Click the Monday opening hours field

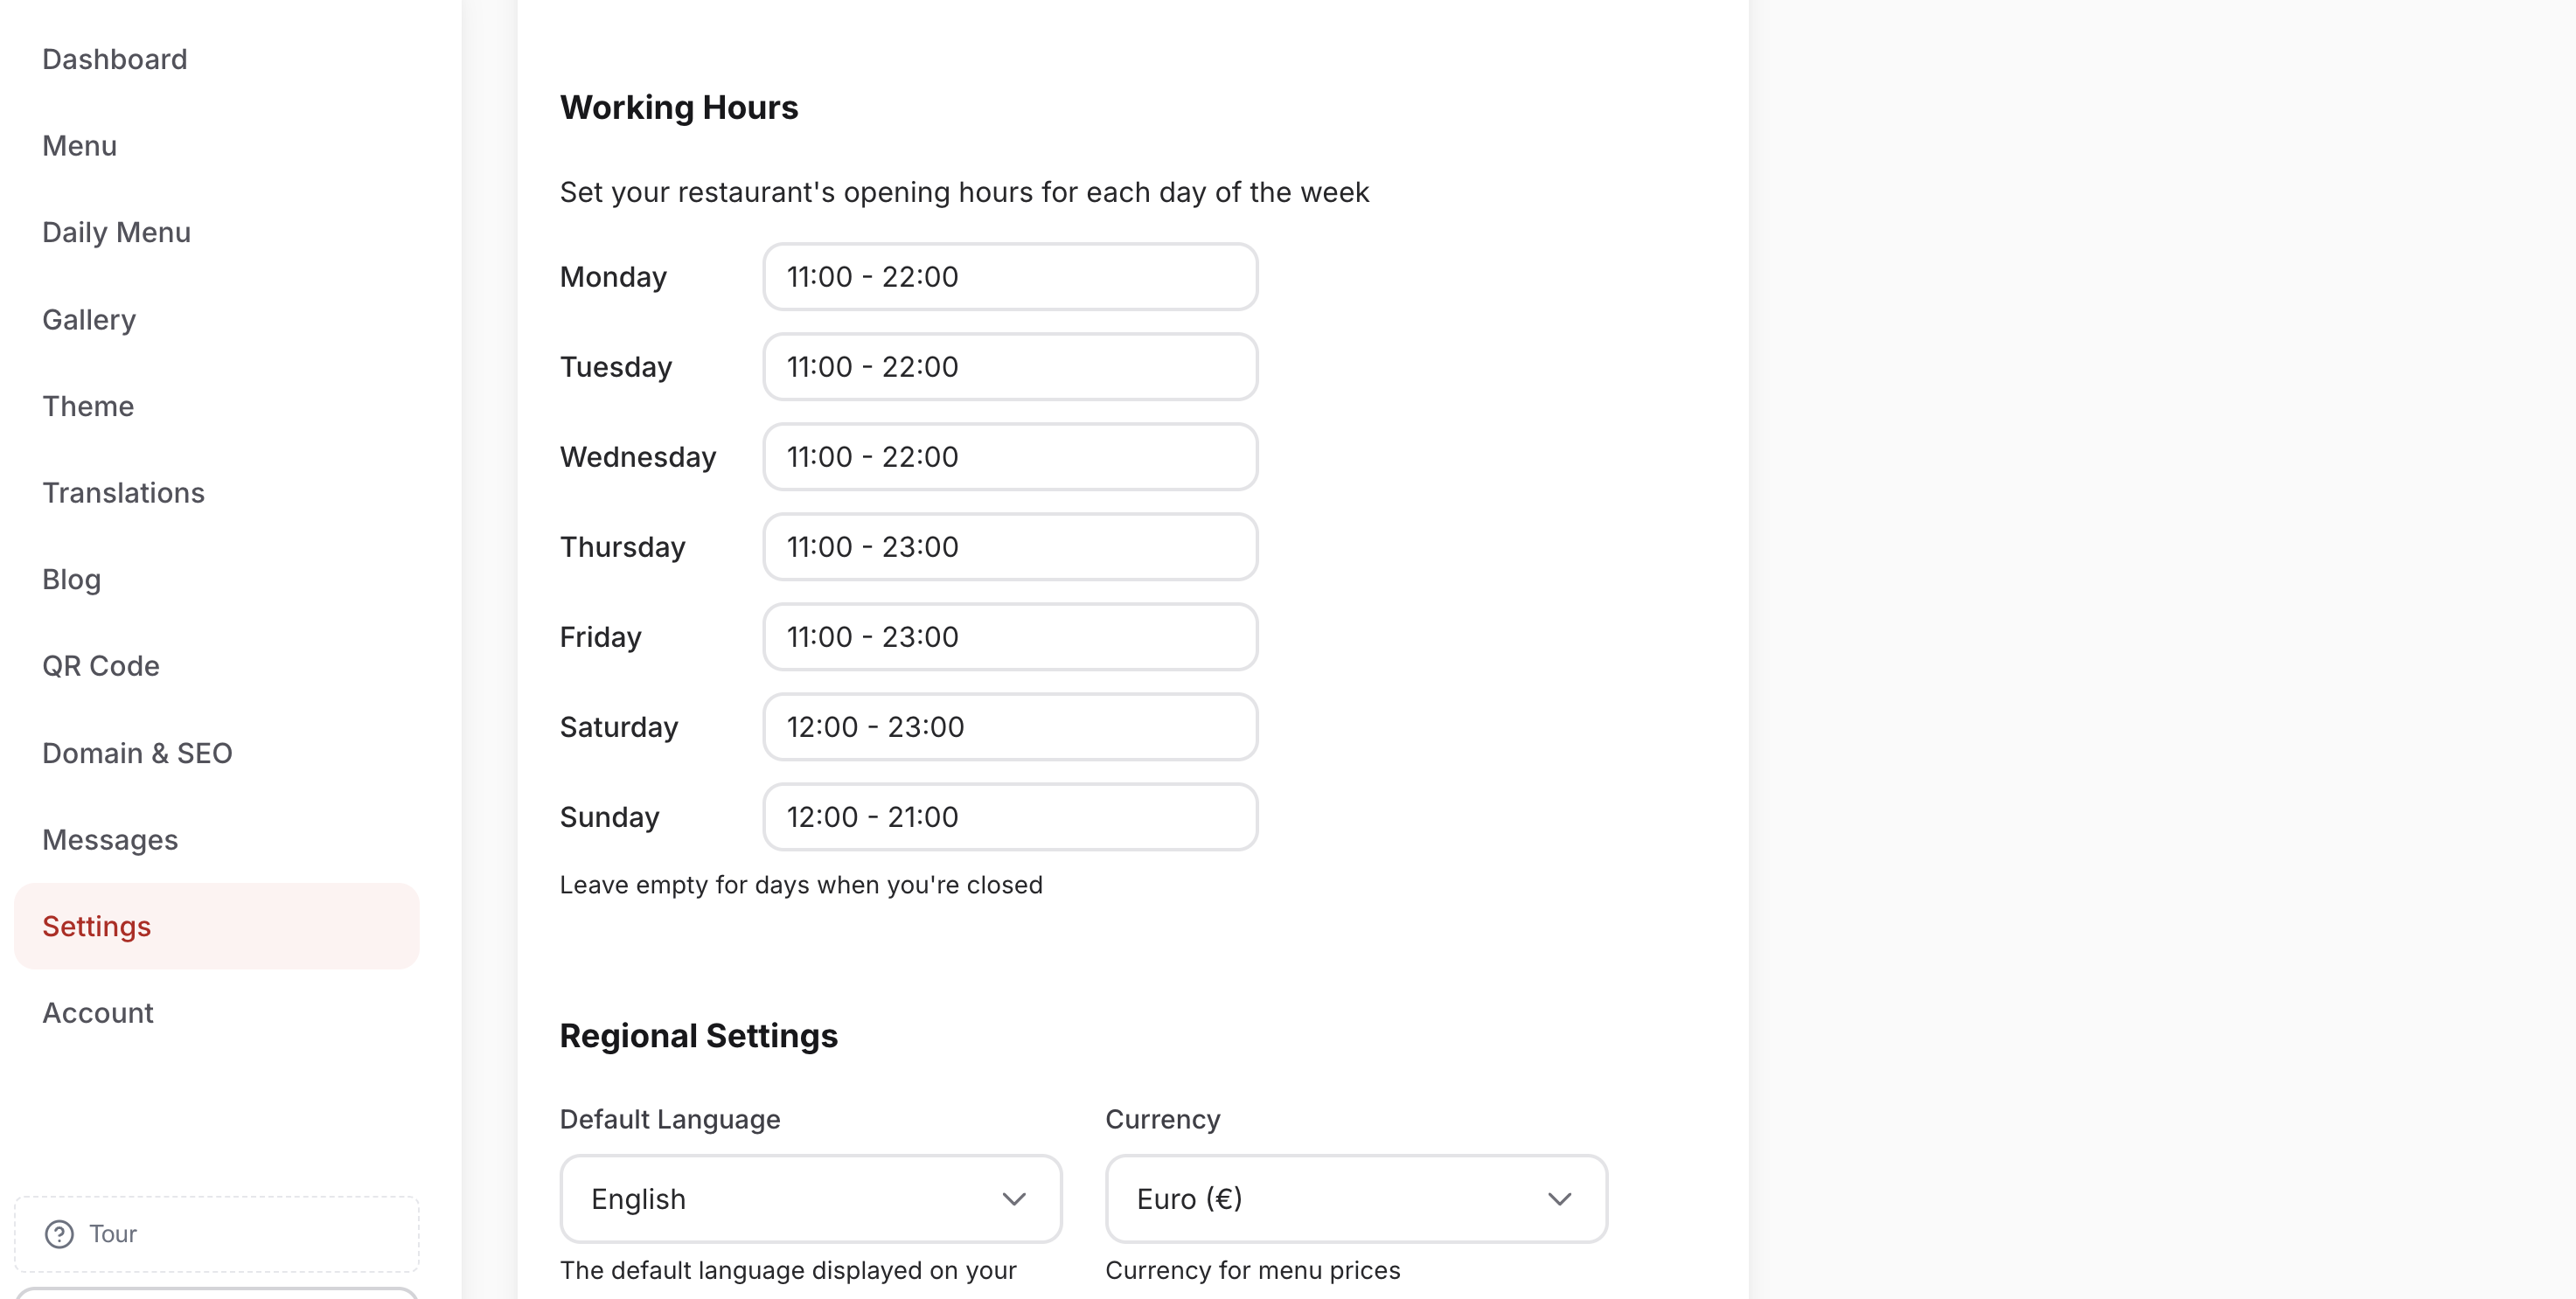pos(1010,277)
